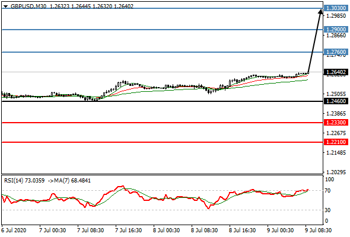This screenshot has width=350, height=237.
Task: Click the RSI(14) 73.0359 indicator label
Action: point(24,180)
